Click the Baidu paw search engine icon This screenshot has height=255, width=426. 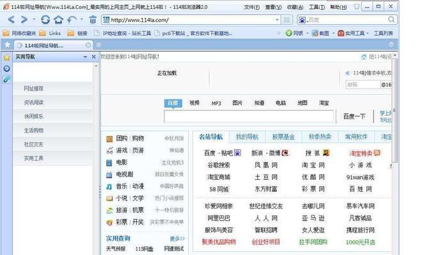click(x=302, y=20)
